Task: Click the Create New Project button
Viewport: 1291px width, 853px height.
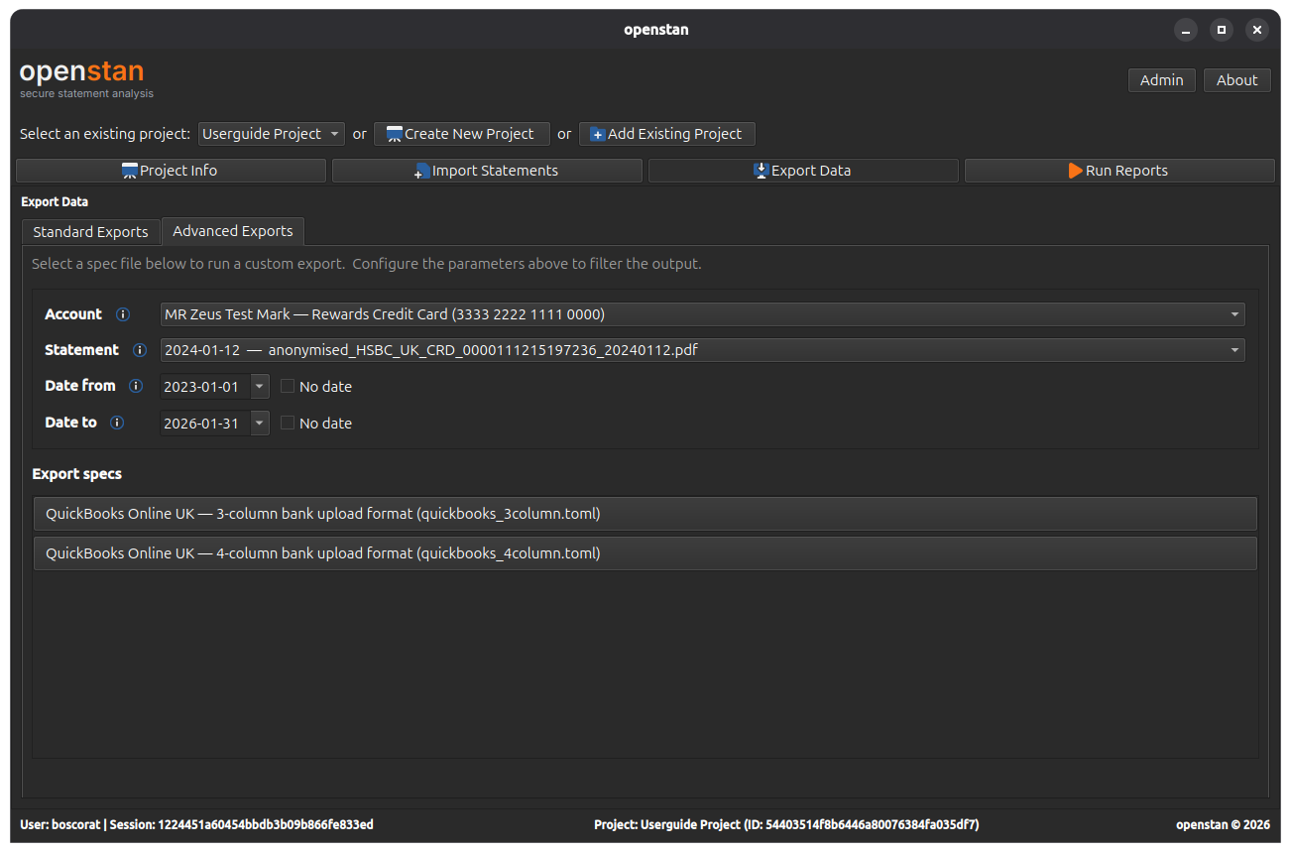Action: click(462, 134)
